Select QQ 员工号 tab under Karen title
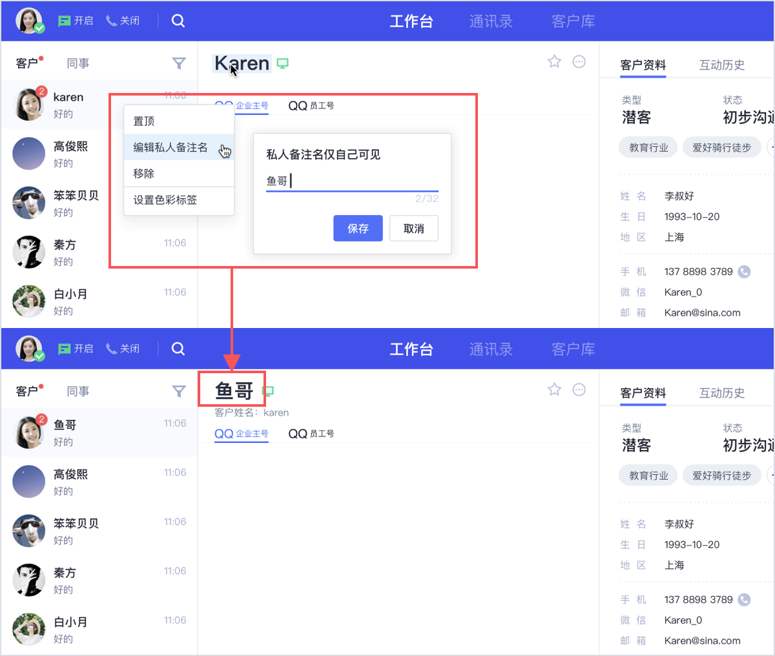Image resolution: width=775 pixels, height=656 pixels. pos(311,106)
